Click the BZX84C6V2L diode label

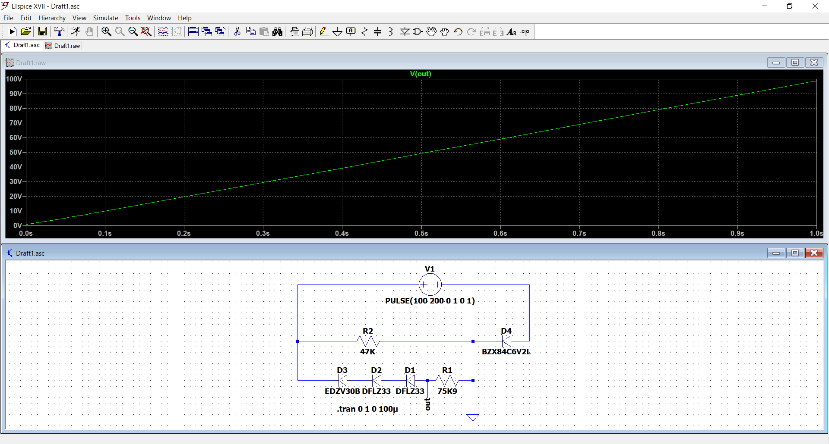point(506,351)
